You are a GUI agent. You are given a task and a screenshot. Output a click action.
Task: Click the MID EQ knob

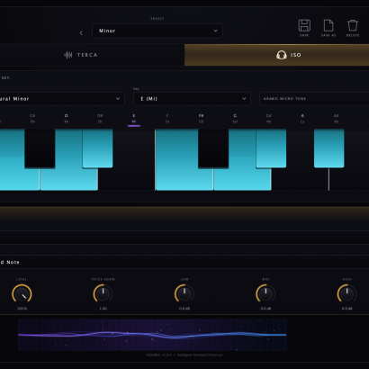click(265, 293)
